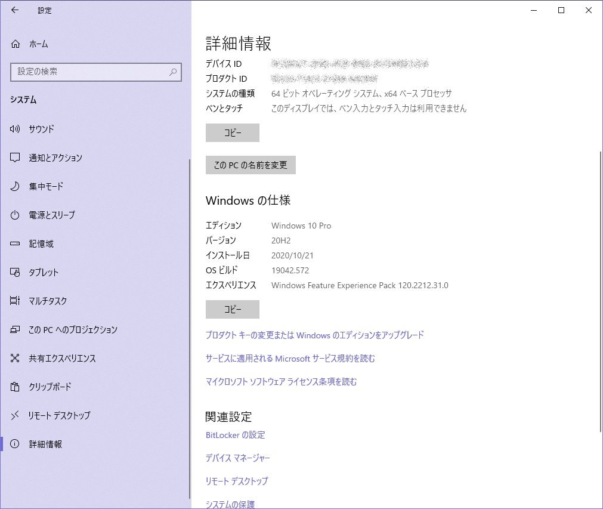Maximize the 設定 window

point(561,10)
